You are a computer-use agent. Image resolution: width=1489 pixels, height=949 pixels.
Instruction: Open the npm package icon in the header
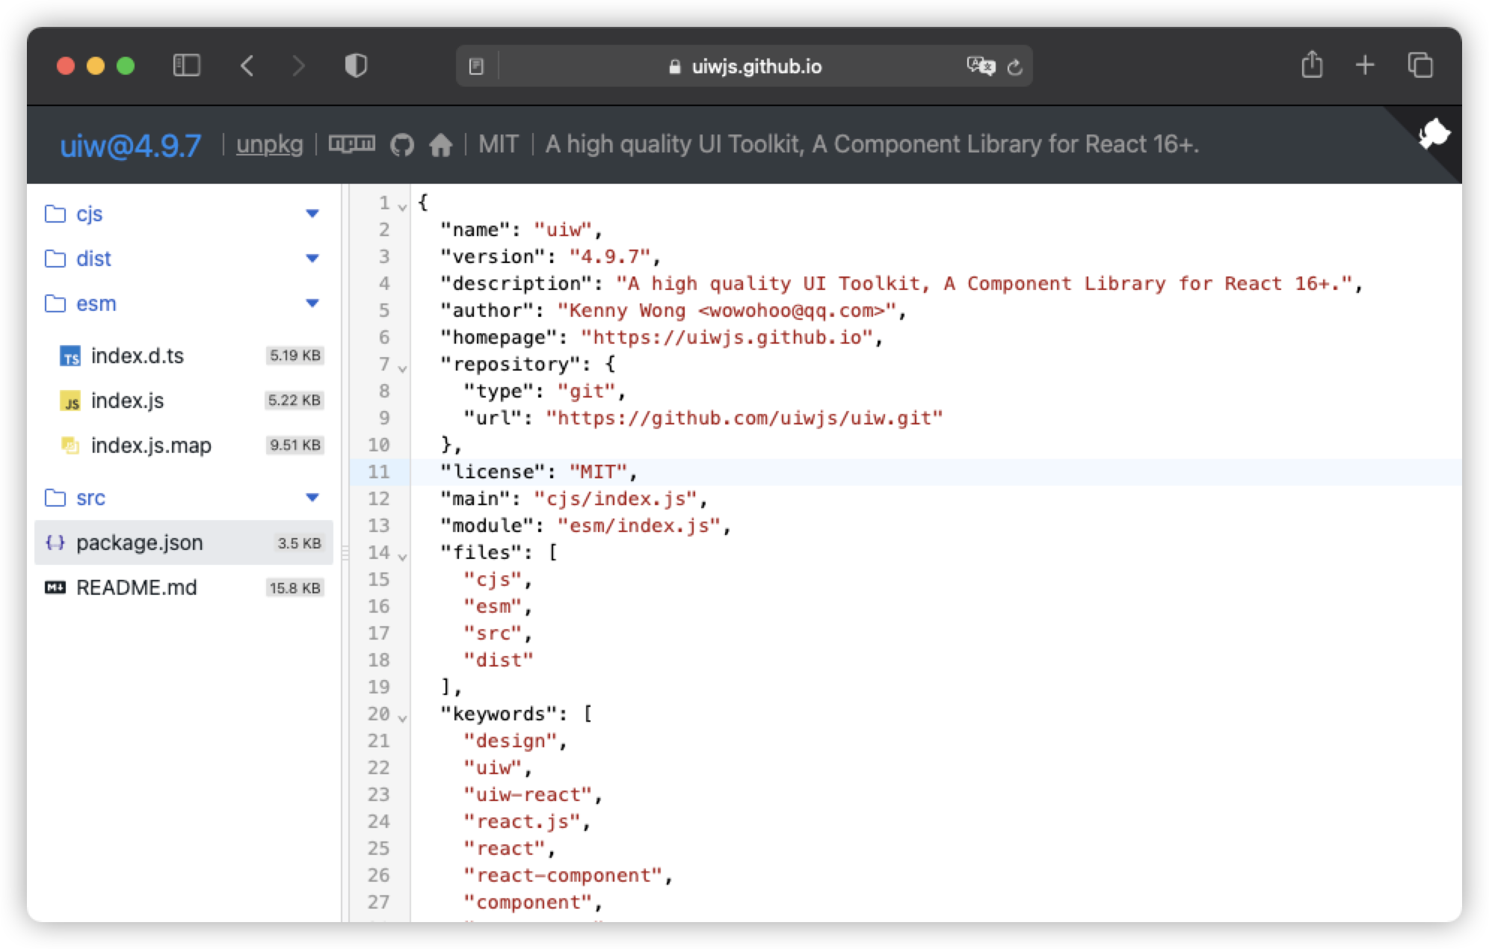[x=351, y=144]
